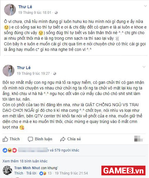The width and height of the screenshot is (149, 178).
Task: Open Tran Minh Nhut's profile link
Action: pyautogui.click(x=27, y=168)
